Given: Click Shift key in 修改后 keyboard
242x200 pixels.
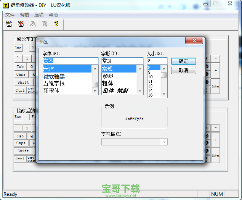Looking at the screenshot, I should tap(23, 151).
